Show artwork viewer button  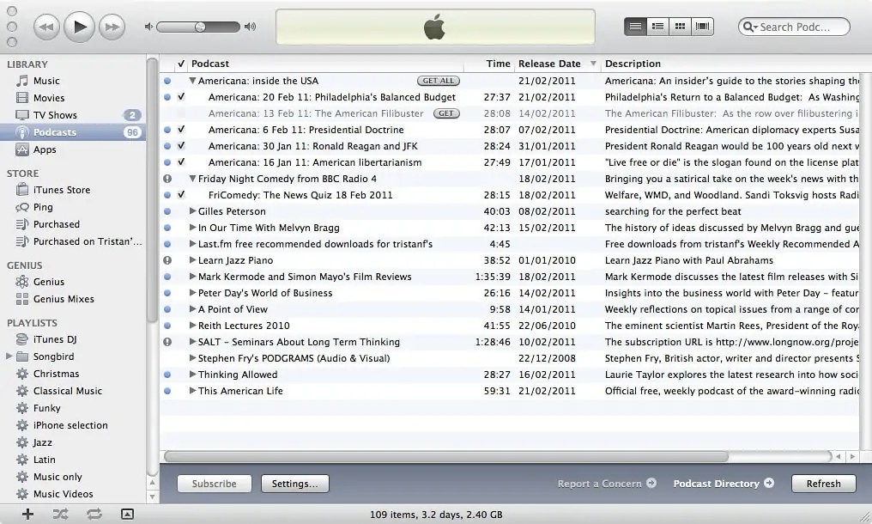click(x=127, y=514)
